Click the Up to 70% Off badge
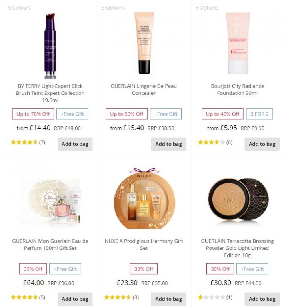The image size is (284, 307). tap(33, 114)
